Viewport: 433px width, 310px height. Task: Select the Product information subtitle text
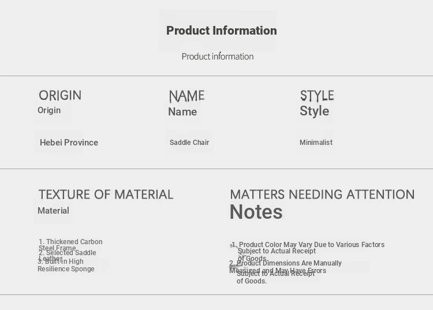click(218, 57)
